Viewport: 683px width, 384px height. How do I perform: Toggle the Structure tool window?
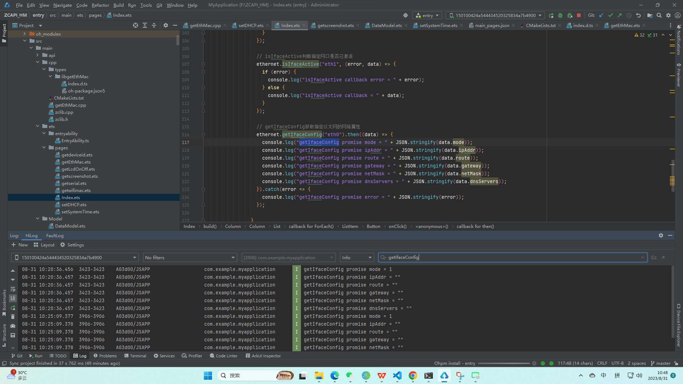point(4,335)
